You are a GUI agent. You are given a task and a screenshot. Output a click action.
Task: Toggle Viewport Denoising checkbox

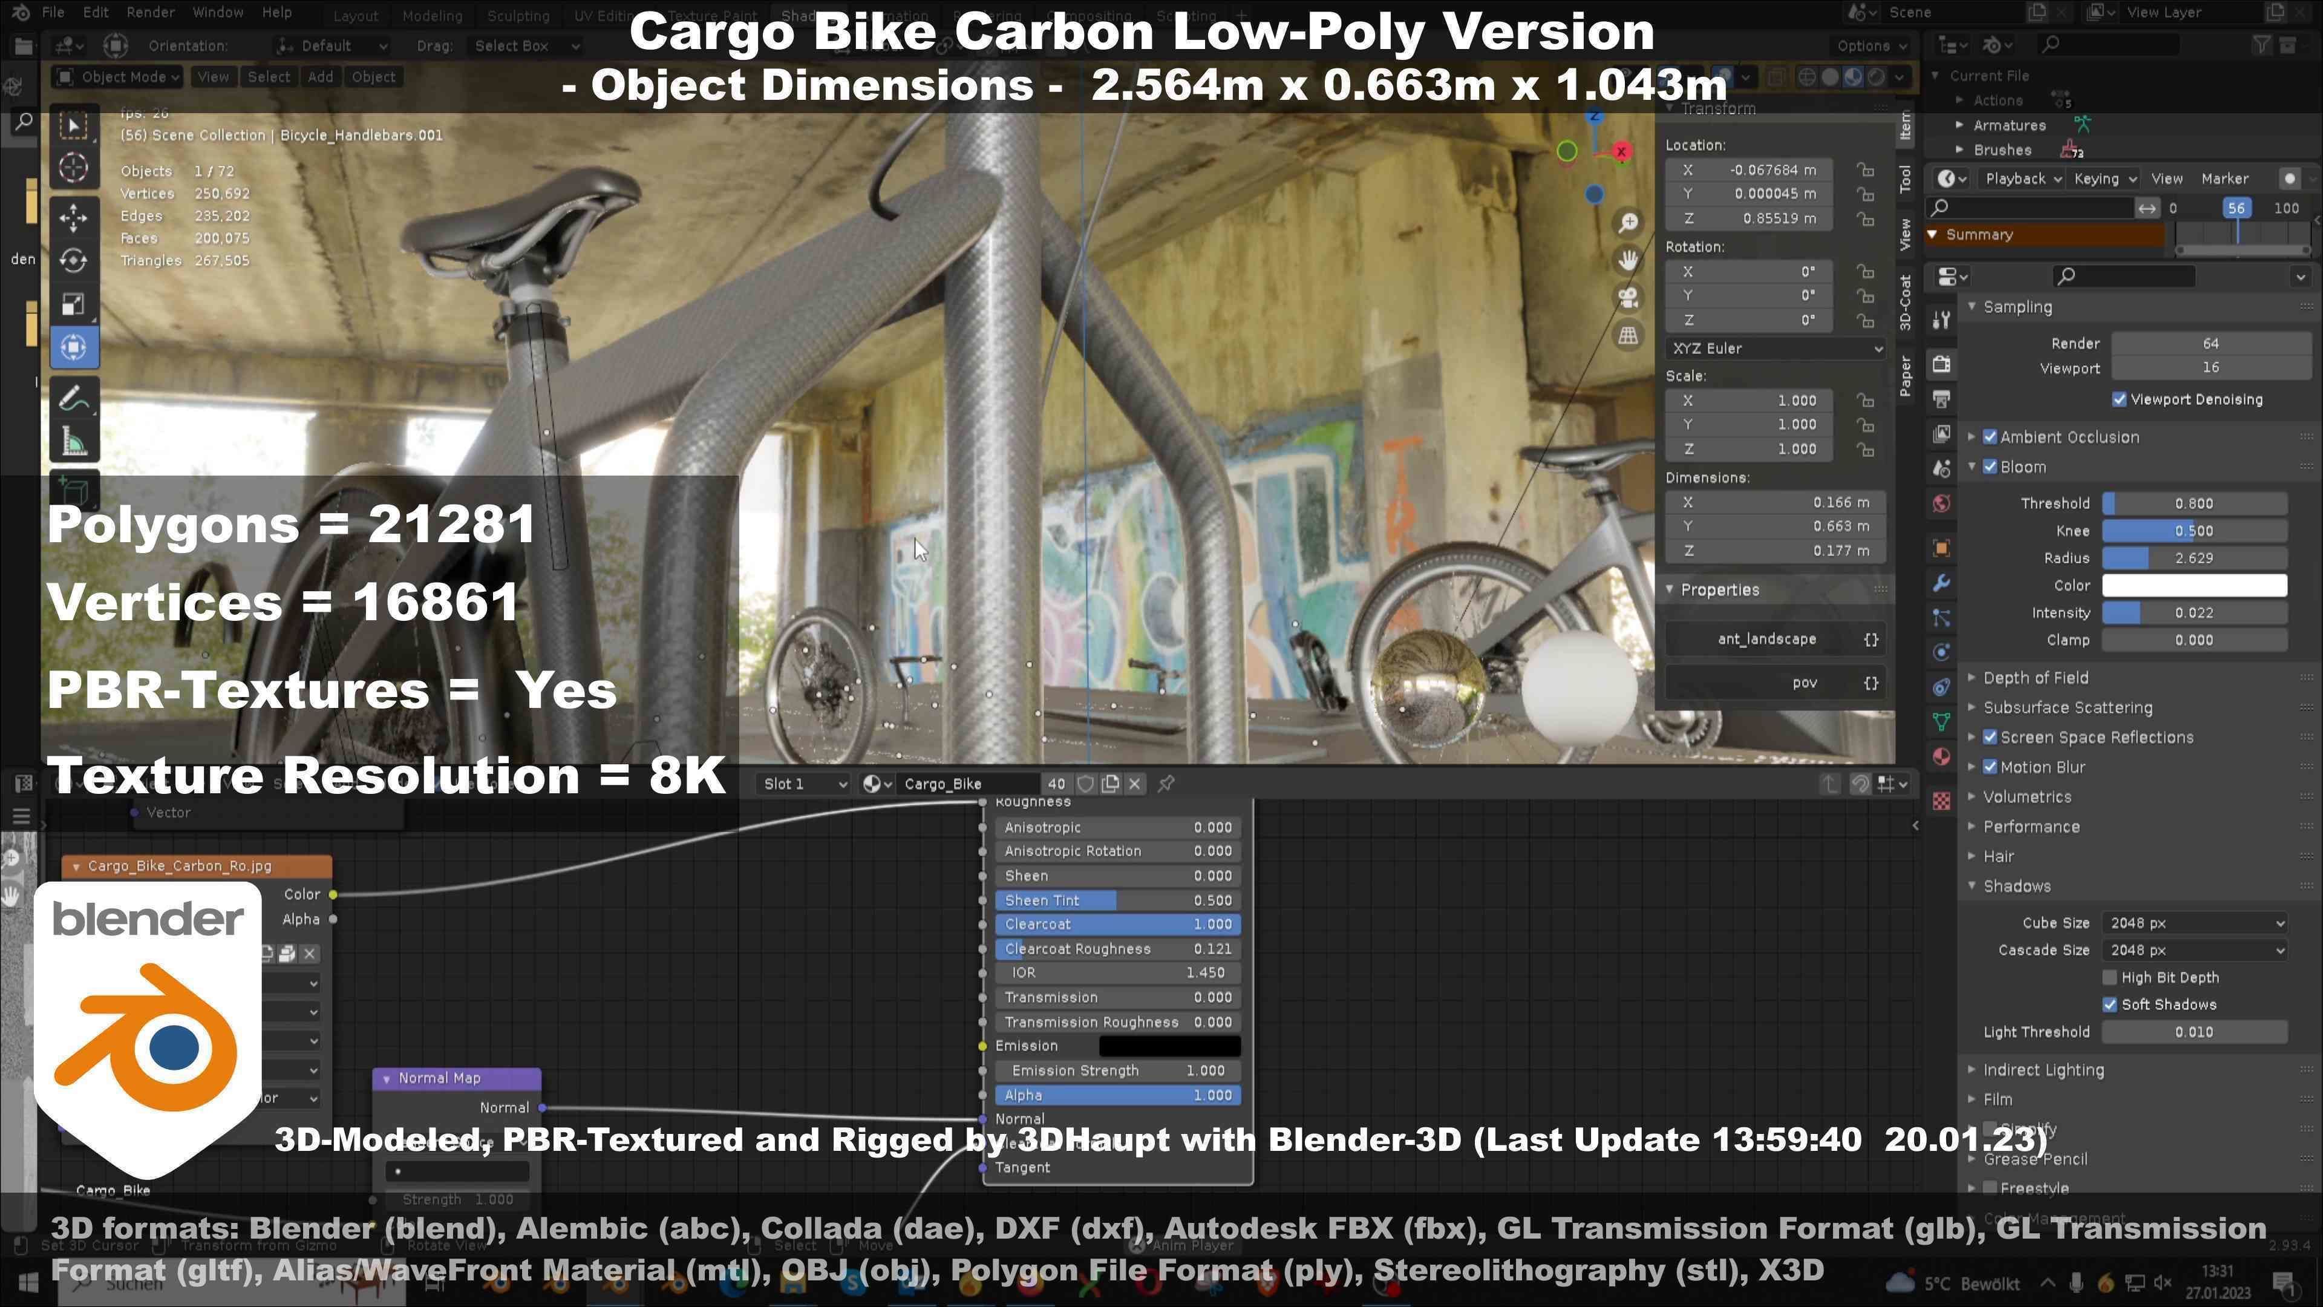2119,399
